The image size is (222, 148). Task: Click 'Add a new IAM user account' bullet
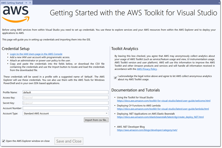tap(40, 57)
